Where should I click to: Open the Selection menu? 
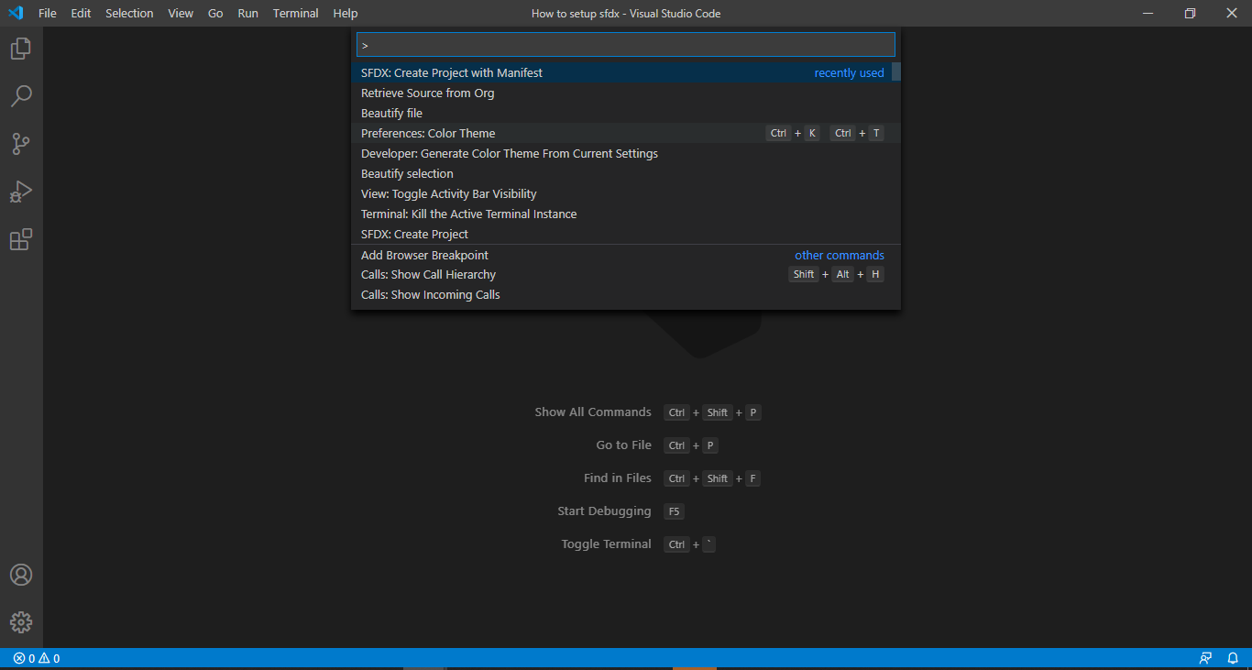(129, 13)
